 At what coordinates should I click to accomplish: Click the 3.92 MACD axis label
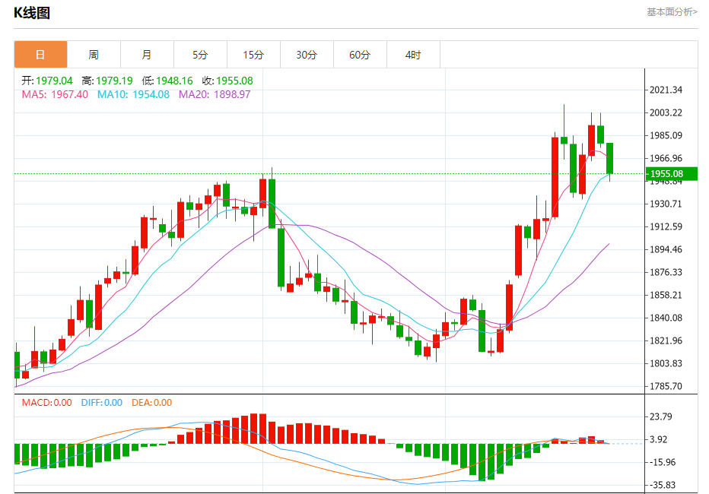click(658, 439)
